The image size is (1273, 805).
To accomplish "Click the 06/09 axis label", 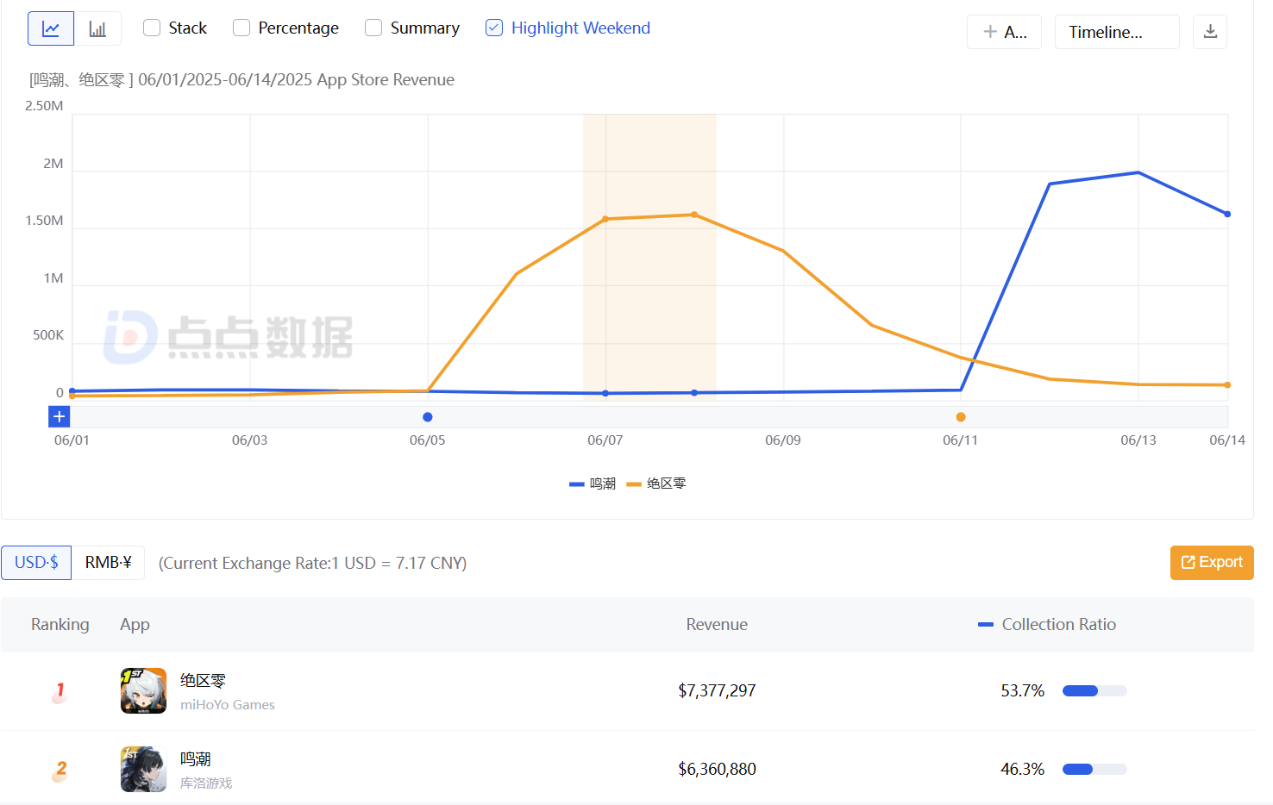I will pos(783,440).
